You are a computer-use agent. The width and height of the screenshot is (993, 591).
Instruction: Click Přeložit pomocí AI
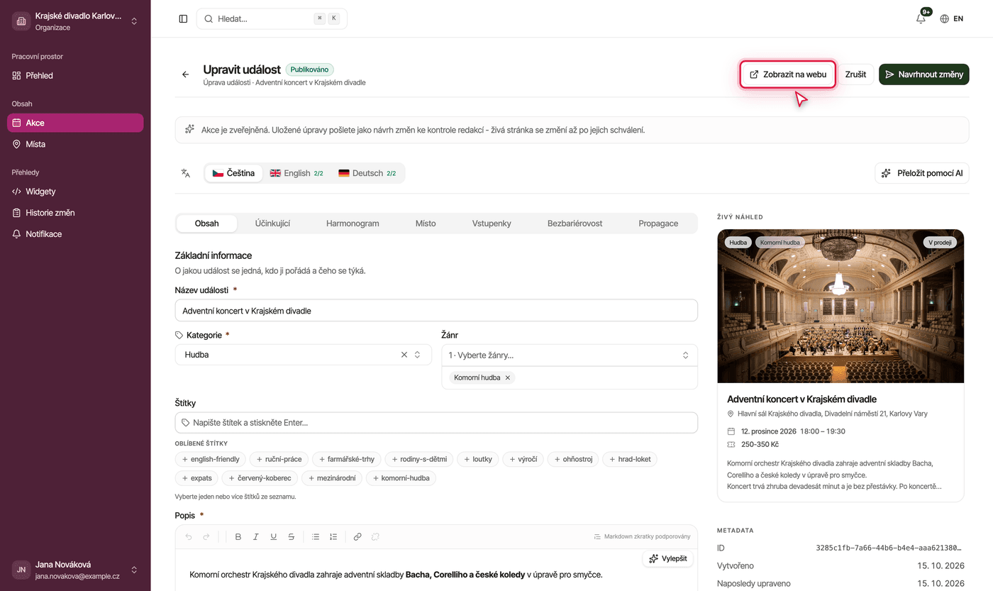click(x=922, y=173)
